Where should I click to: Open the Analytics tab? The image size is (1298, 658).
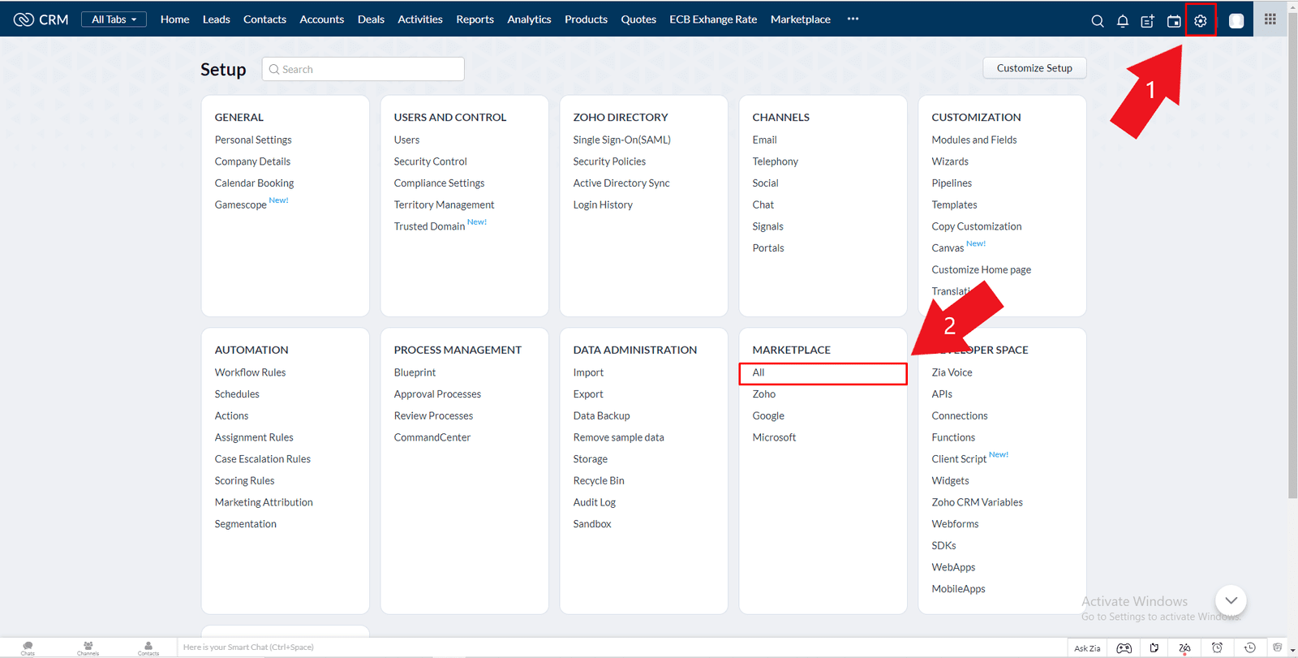pyautogui.click(x=529, y=19)
